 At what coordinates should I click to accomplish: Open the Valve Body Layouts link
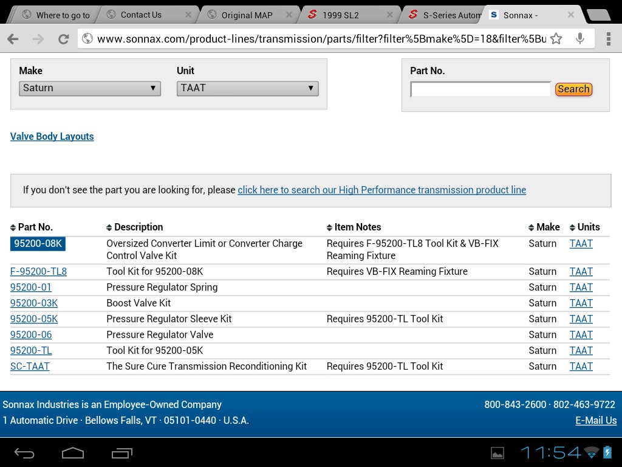[x=52, y=136]
